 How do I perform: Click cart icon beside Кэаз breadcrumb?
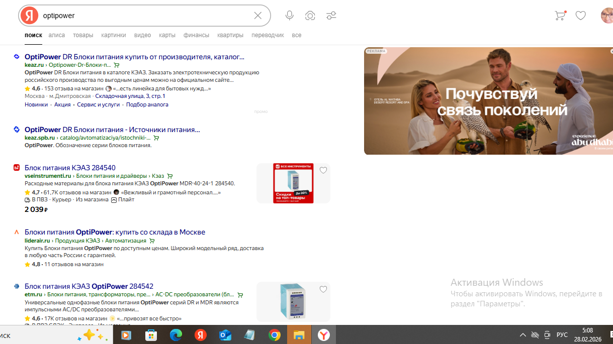170,176
